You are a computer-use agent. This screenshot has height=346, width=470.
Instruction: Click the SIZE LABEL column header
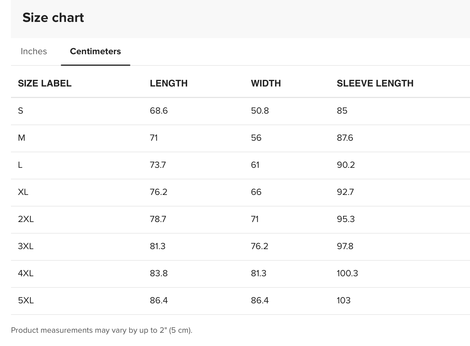45,83
